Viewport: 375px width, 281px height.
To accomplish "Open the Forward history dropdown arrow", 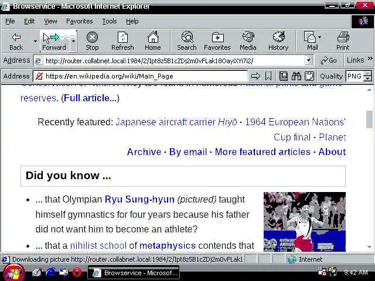I will pyautogui.click(x=73, y=41).
